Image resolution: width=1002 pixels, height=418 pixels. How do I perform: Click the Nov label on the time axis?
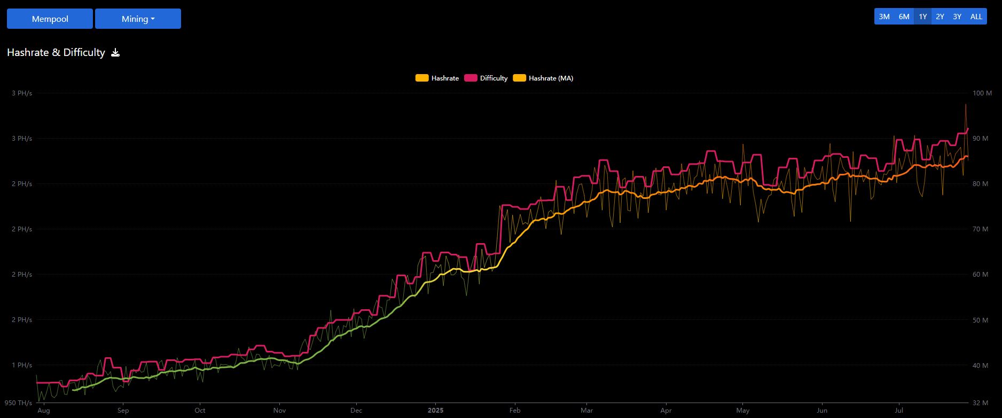pyautogui.click(x=279, y=411)
